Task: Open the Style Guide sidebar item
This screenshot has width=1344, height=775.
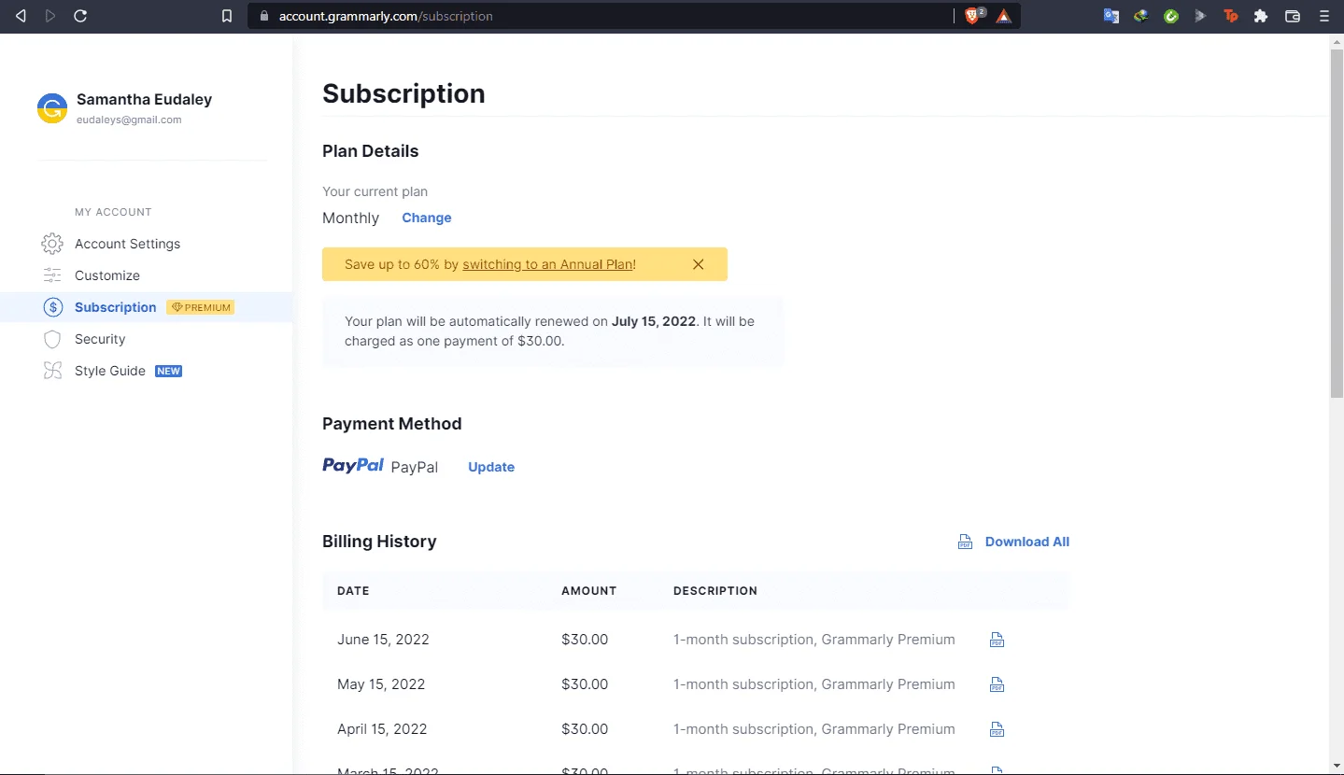Action: click(110, 371)
